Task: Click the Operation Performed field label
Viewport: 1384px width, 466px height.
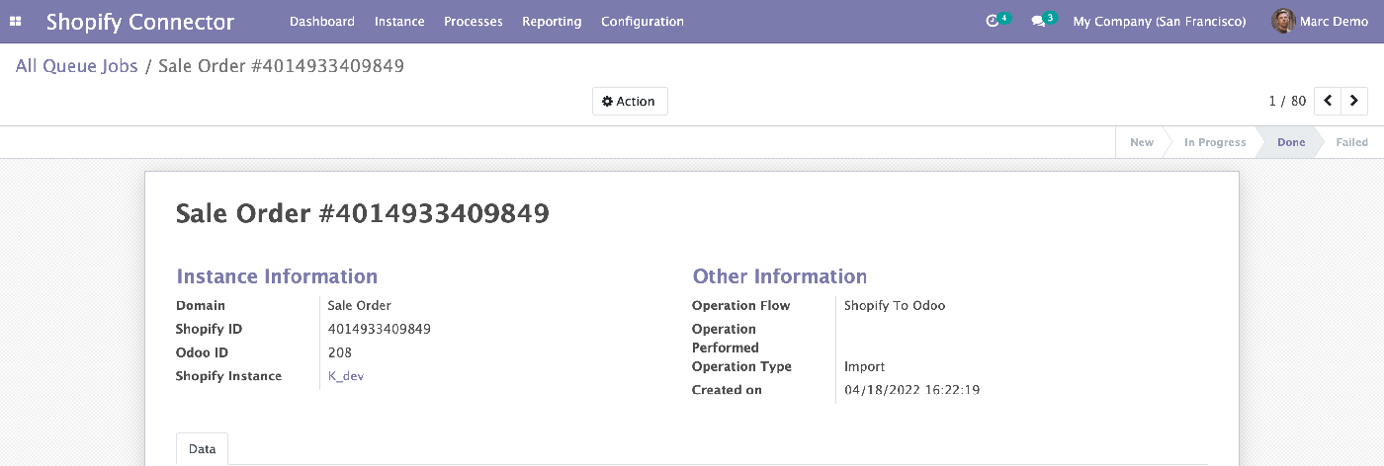Action: [x=726, y=338]
